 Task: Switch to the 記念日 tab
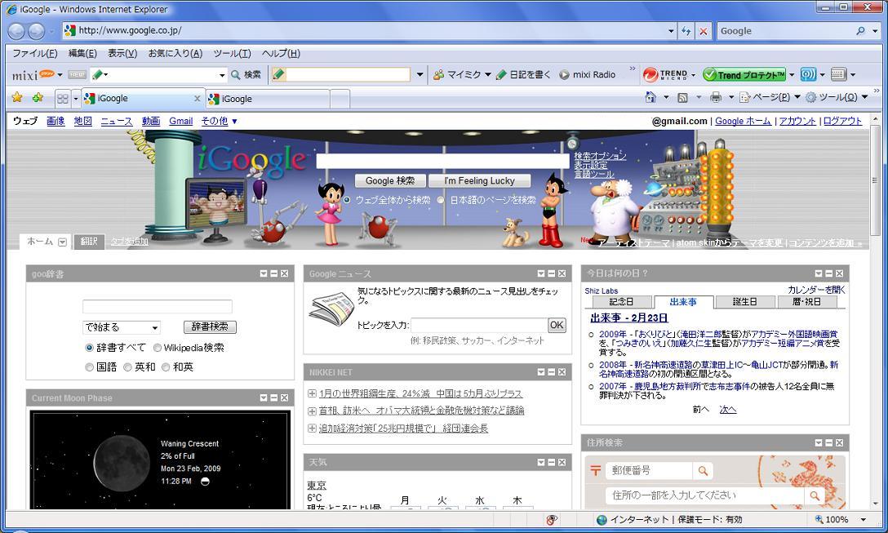(621, 302)
